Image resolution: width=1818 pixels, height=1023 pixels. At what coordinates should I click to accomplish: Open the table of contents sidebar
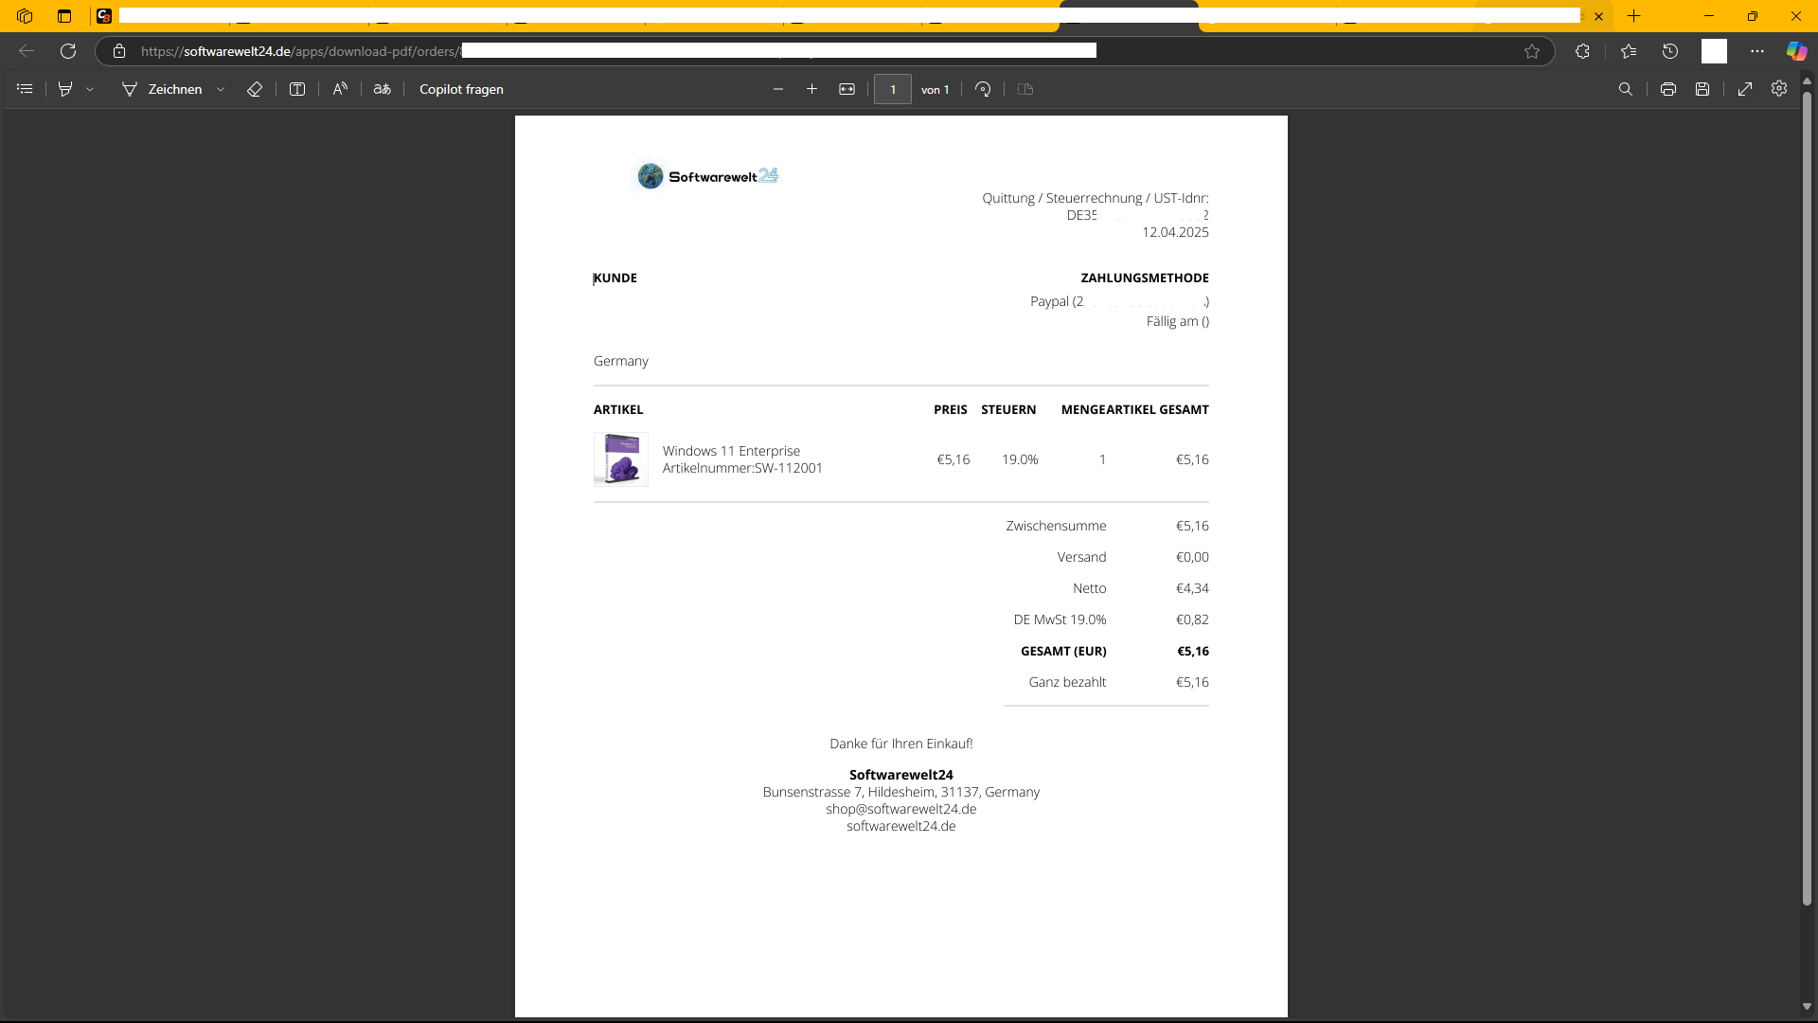point(26,89)
